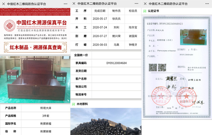
Task: Tap the 产品名称 row value 熙境大床
Action: click(x=46, y=108)
